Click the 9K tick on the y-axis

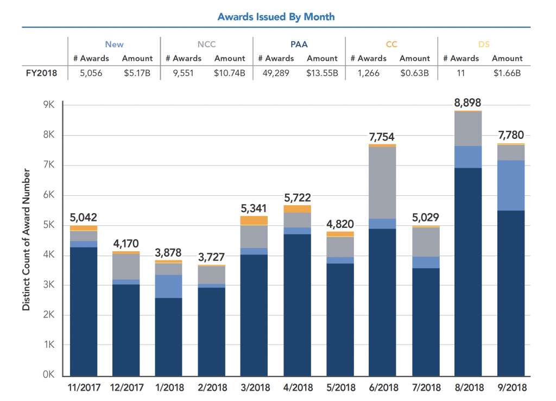click(50, 105)
